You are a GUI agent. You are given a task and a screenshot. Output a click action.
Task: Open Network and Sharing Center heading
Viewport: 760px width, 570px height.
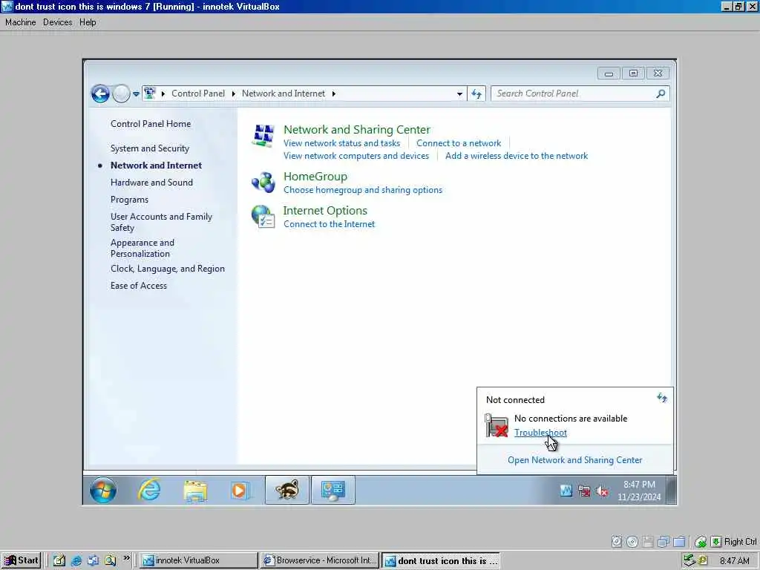click(x=357, y=129)
